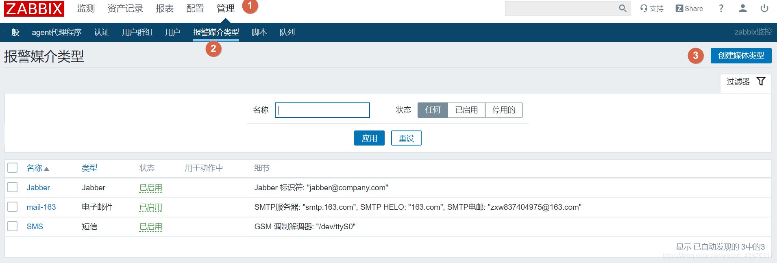
Task: Open the 配置 menu
Action: (195, 9)
